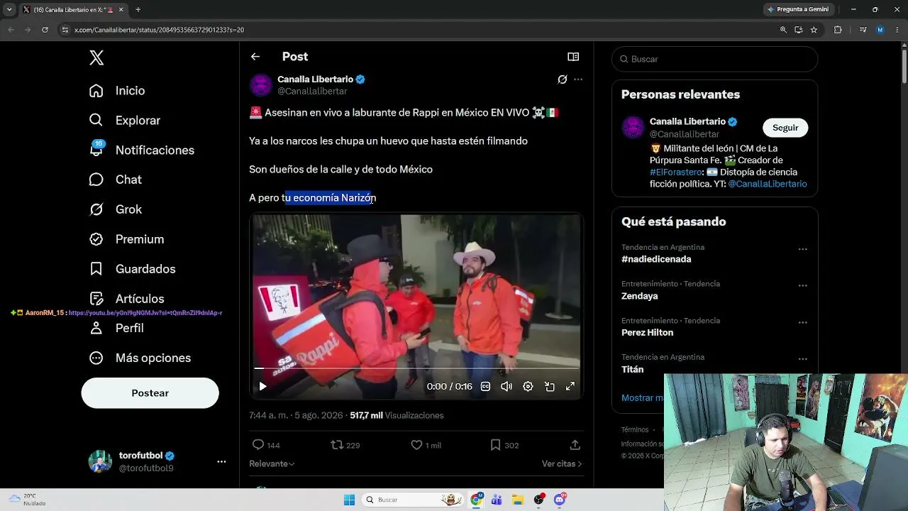Viewport: 908px width, 511px height.
Task: Open more options for Perez Hilton trend
Action: click(802, 322)
